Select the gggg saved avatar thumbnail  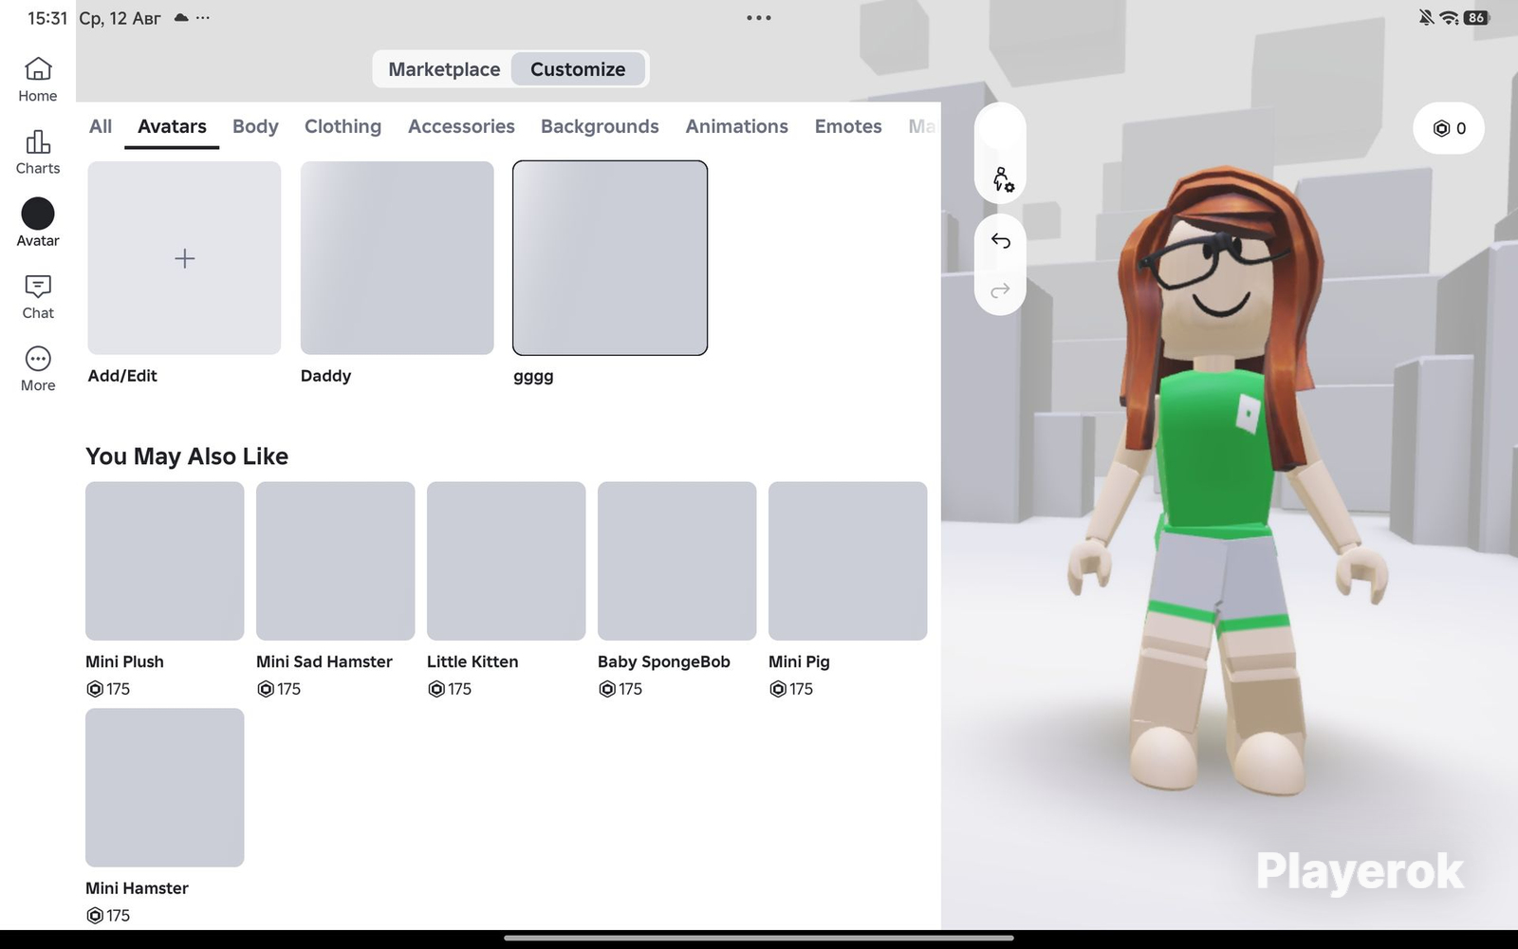click(x=610, y=258)
